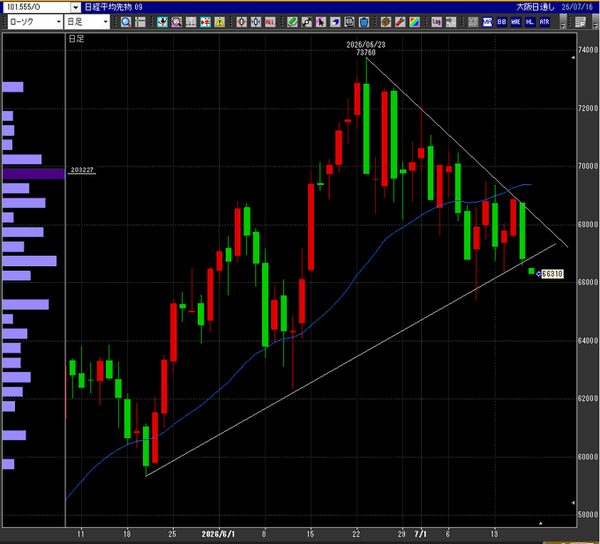Click the dark purple peak volume bar
This screenshot has width=600, height=544.
(34, 174)
